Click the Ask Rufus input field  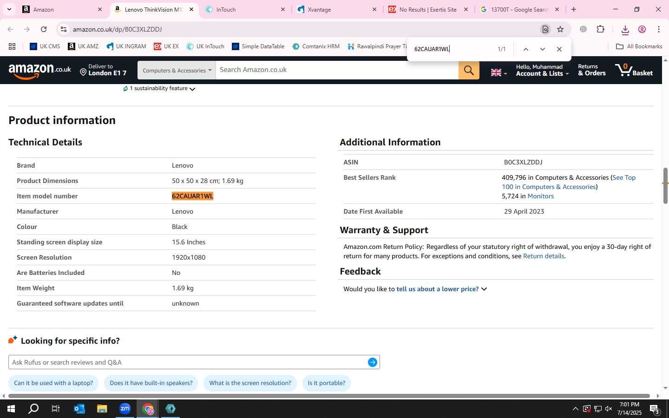tap(188, 362)
